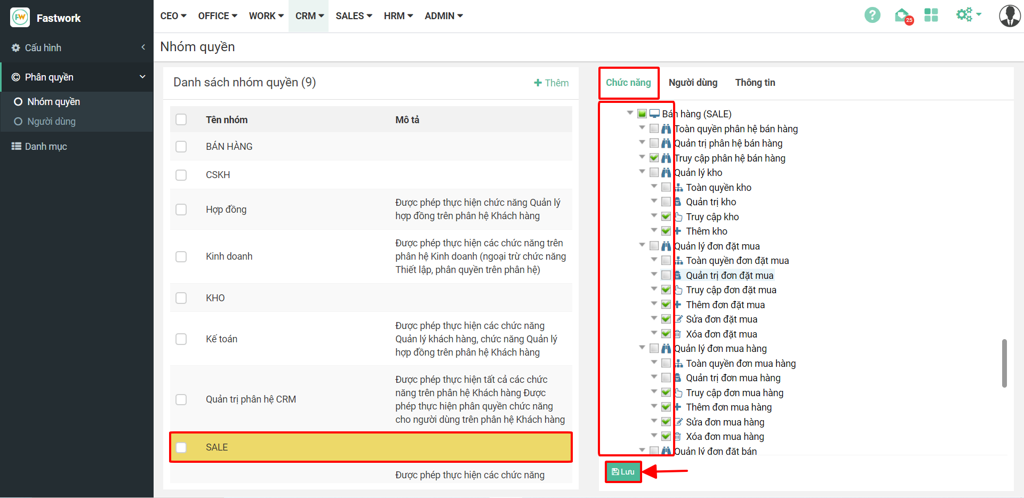
Task: Tick the checkbox for BÁN HÀNG group
Action: point(181,147)
